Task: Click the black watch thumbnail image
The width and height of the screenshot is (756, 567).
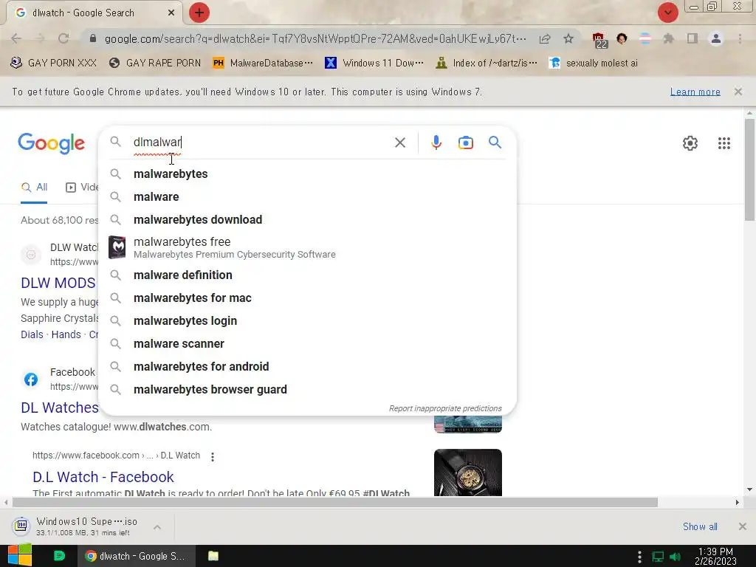Action: pos(467,472)
